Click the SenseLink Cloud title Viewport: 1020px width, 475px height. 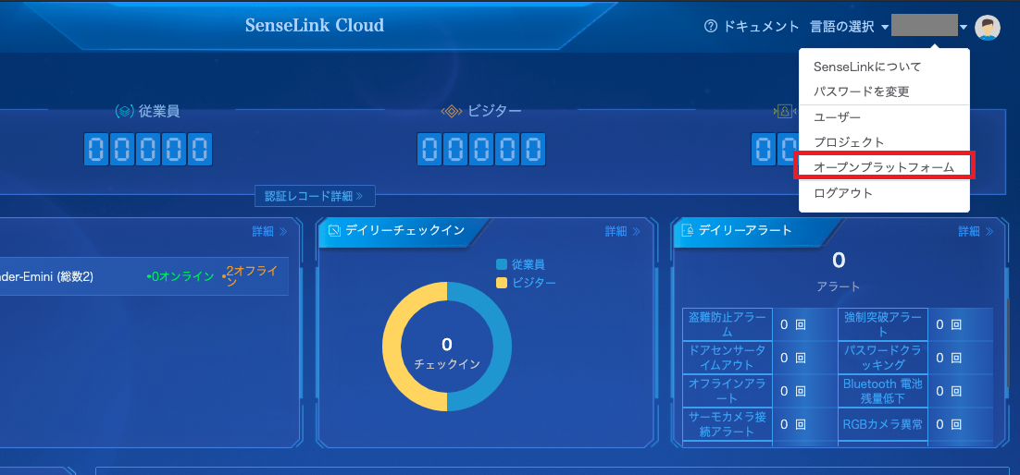point(314,25)
